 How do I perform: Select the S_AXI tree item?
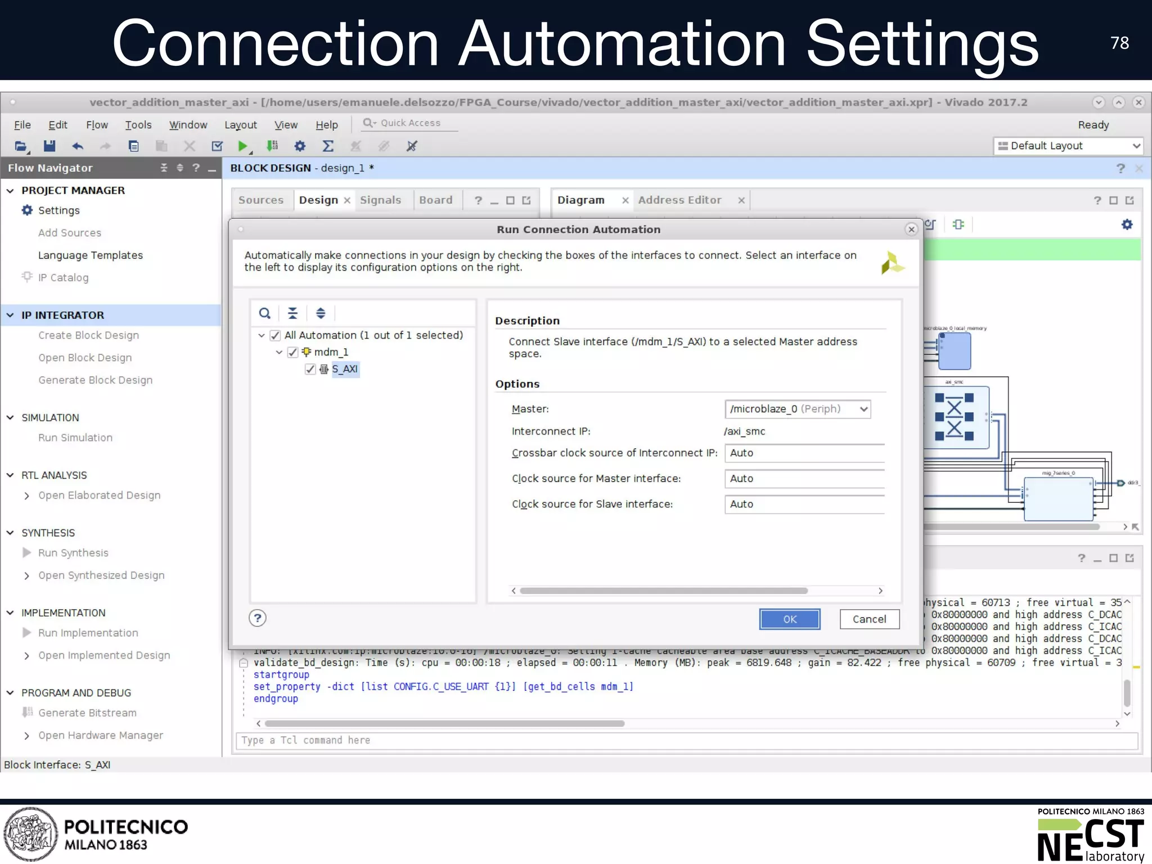point(344,369)
